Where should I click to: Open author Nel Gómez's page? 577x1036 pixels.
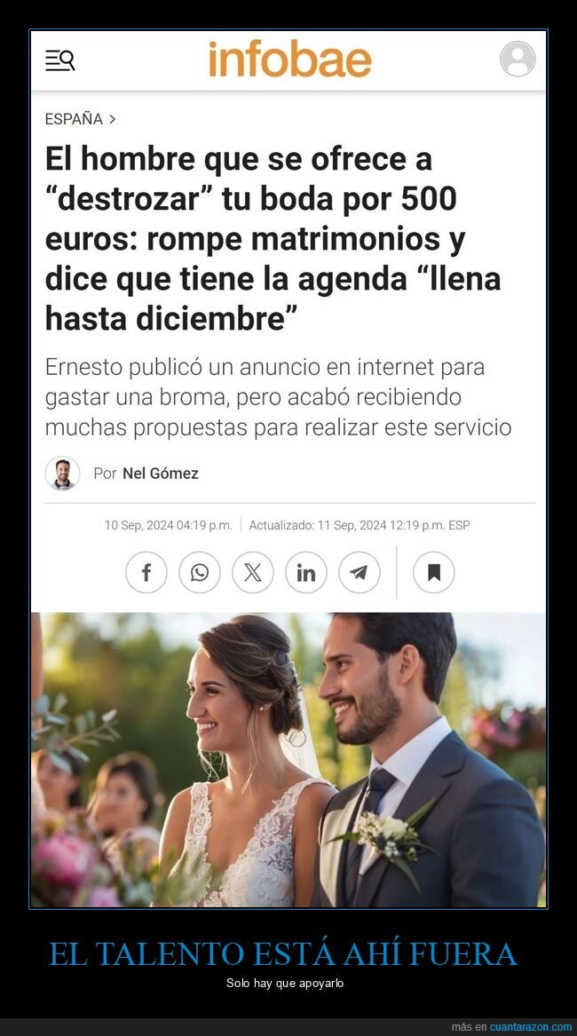click(161, 473)
